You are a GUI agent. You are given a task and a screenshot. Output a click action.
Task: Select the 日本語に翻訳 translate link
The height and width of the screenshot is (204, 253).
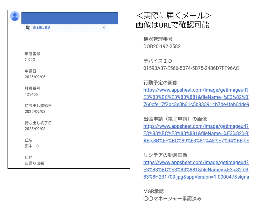42,28
